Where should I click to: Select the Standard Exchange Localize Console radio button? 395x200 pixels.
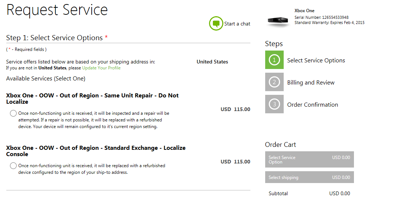(13, 166)
